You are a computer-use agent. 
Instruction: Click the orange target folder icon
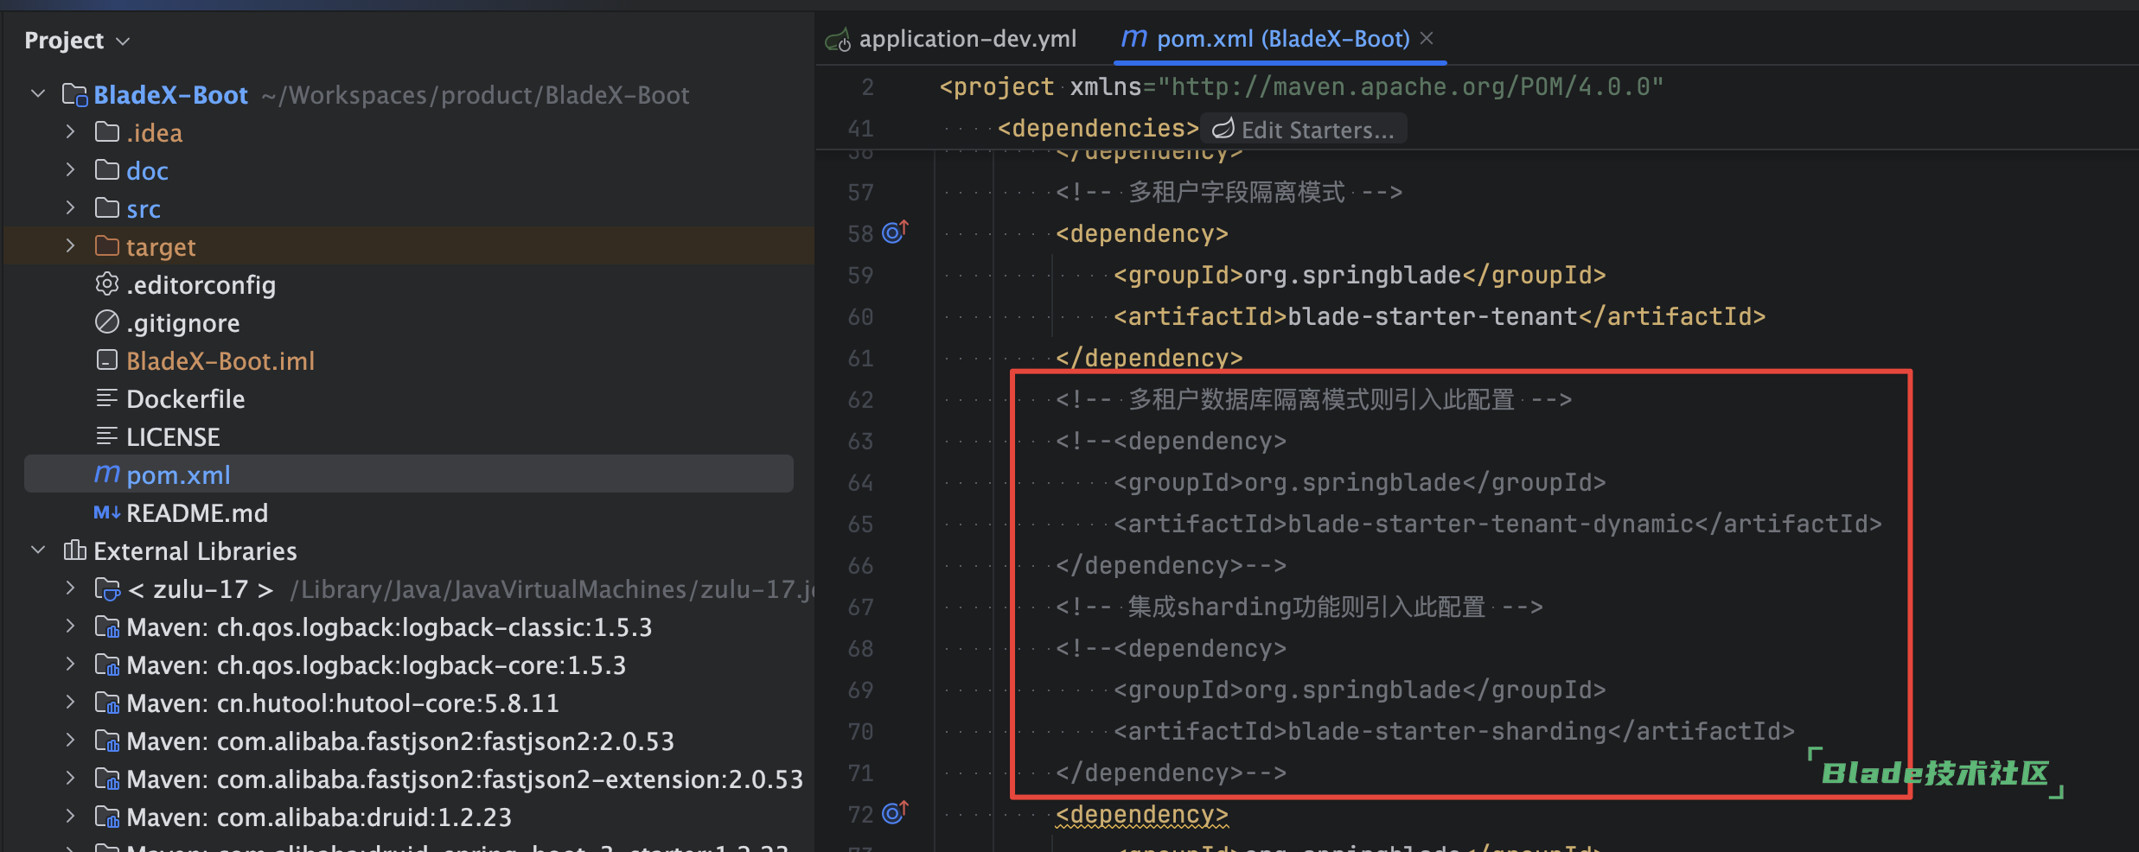(107, 245)
